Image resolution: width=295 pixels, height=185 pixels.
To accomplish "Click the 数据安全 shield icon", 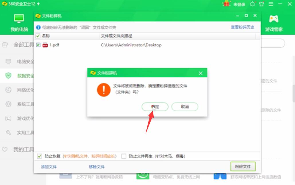I will point(8,75).
